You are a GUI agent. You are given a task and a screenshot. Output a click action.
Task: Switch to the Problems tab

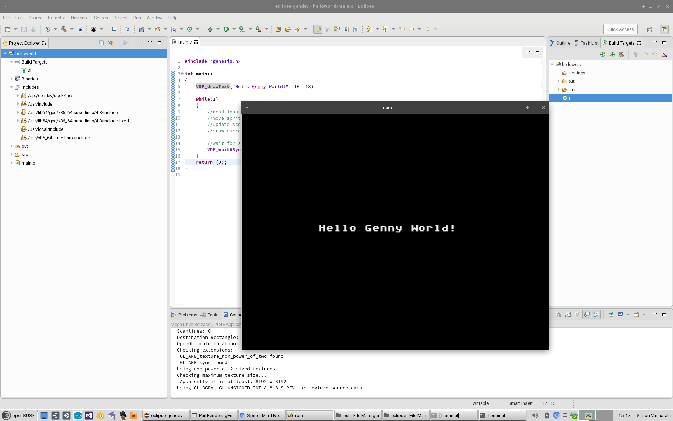coord(187,315)
